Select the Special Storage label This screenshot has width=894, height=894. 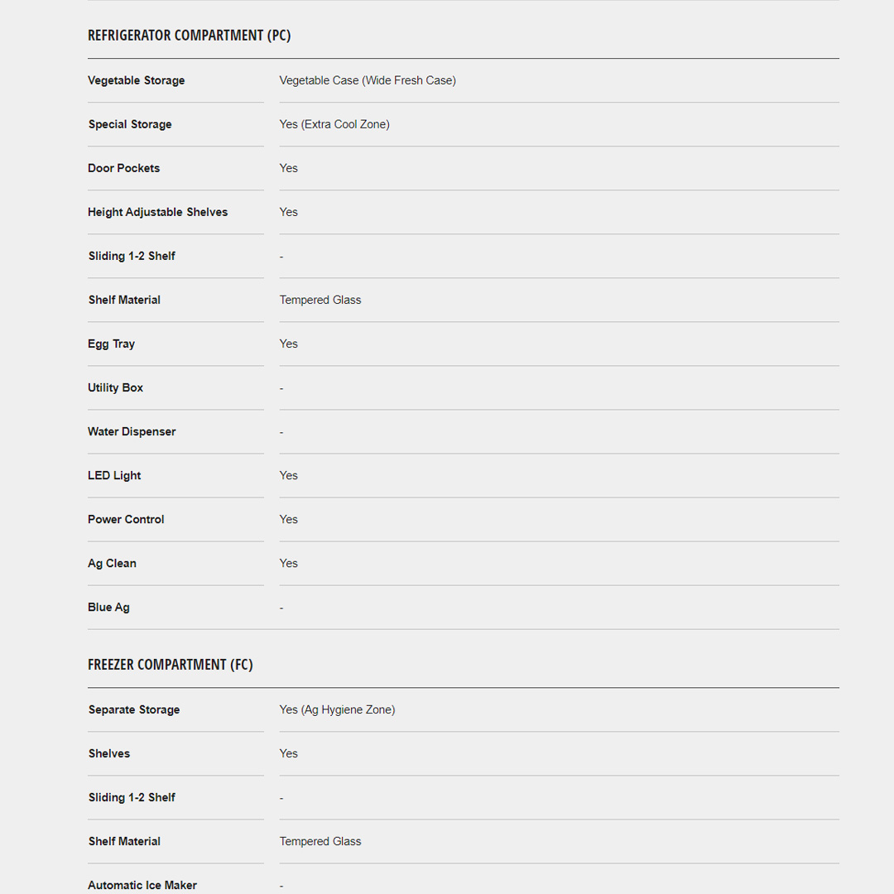130,124
